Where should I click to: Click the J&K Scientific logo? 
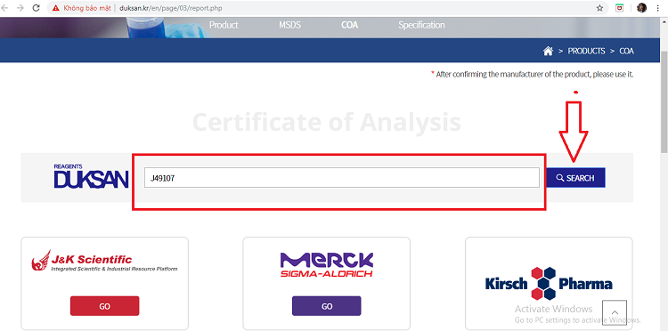pyautogui.click(x=104, y=261)
